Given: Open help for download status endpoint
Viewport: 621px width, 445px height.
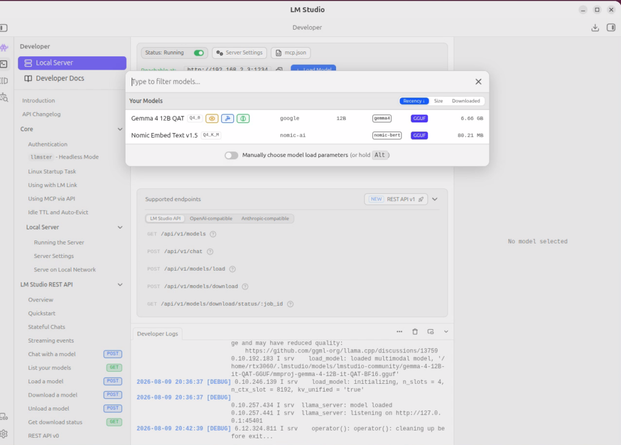Looking at the screenshot, I should point(290,304).
